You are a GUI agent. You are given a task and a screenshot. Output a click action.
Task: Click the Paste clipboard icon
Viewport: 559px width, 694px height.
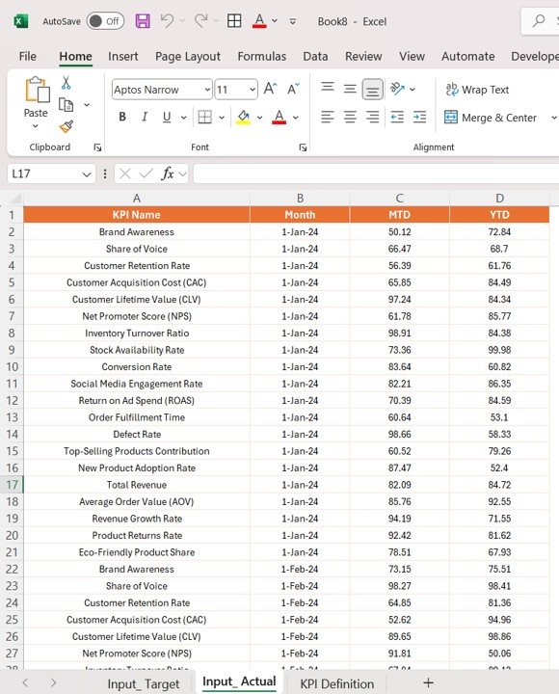(x=37, y=90)
